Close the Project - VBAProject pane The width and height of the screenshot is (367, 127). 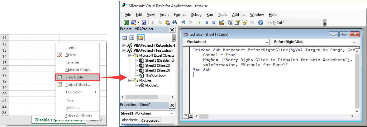point(172,30)
